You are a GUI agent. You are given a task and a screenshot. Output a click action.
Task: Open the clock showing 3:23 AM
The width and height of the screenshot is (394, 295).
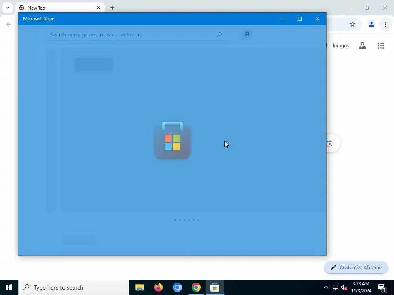pos(361,287)
